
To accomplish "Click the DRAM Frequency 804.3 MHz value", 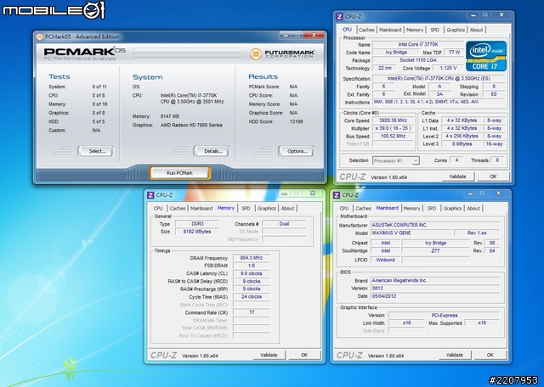I will click(252, 258).
